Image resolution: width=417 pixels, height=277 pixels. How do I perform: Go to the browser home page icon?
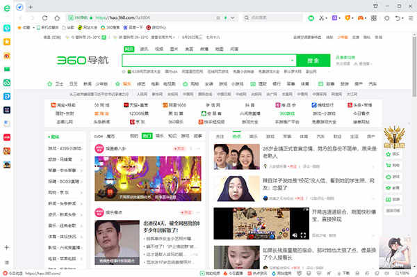click(57, 18)
